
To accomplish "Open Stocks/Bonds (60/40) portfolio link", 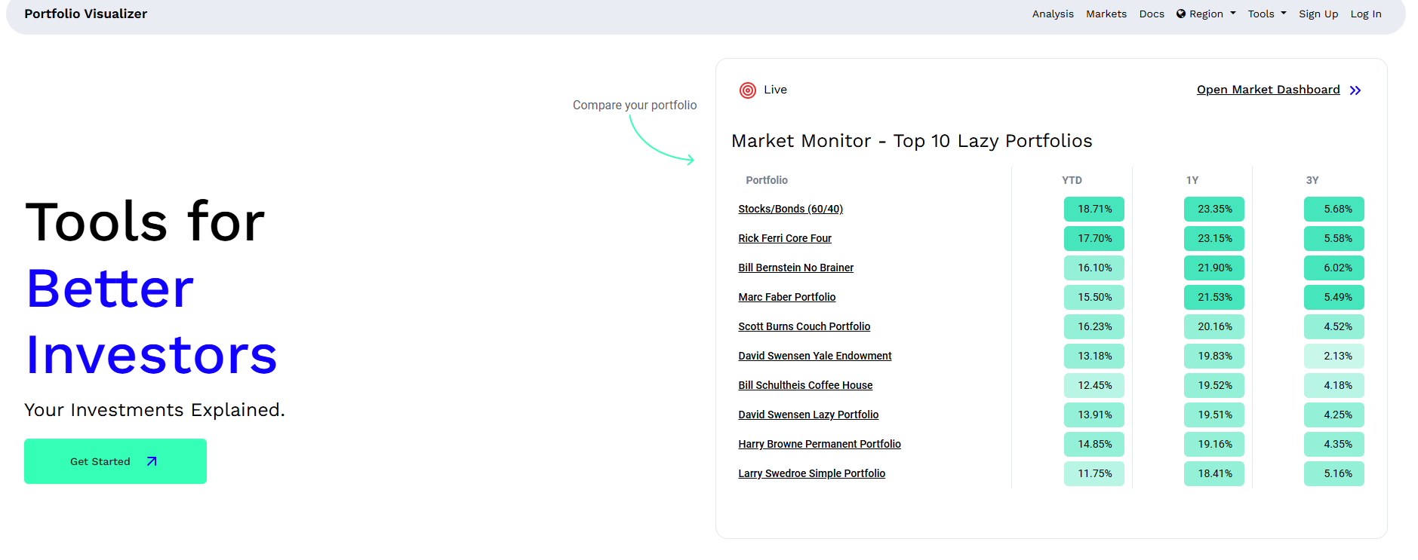I will 790,209.
